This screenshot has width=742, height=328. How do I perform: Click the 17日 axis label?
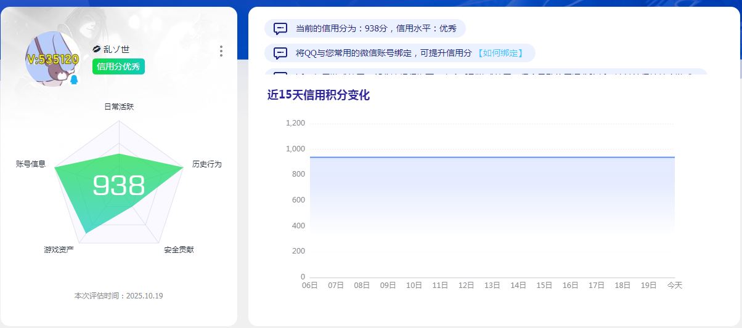pos(597,286)
